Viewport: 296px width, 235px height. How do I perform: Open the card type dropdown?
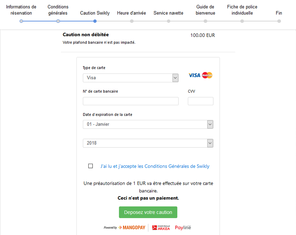130,78
